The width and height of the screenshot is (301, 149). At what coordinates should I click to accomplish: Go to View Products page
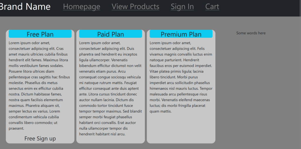(135, 6)
